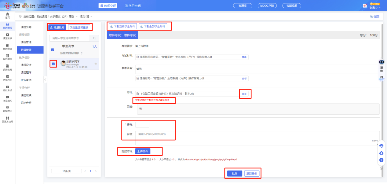Click the student search magnifier icon
This screenshot has width=387, height=184.
tap(94, 38)
